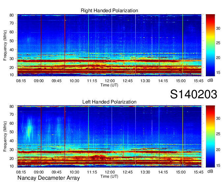Click 09:00 tick on right-handed time axis
Viewport: 224px width, 182px height.
[x=39, y=81]
